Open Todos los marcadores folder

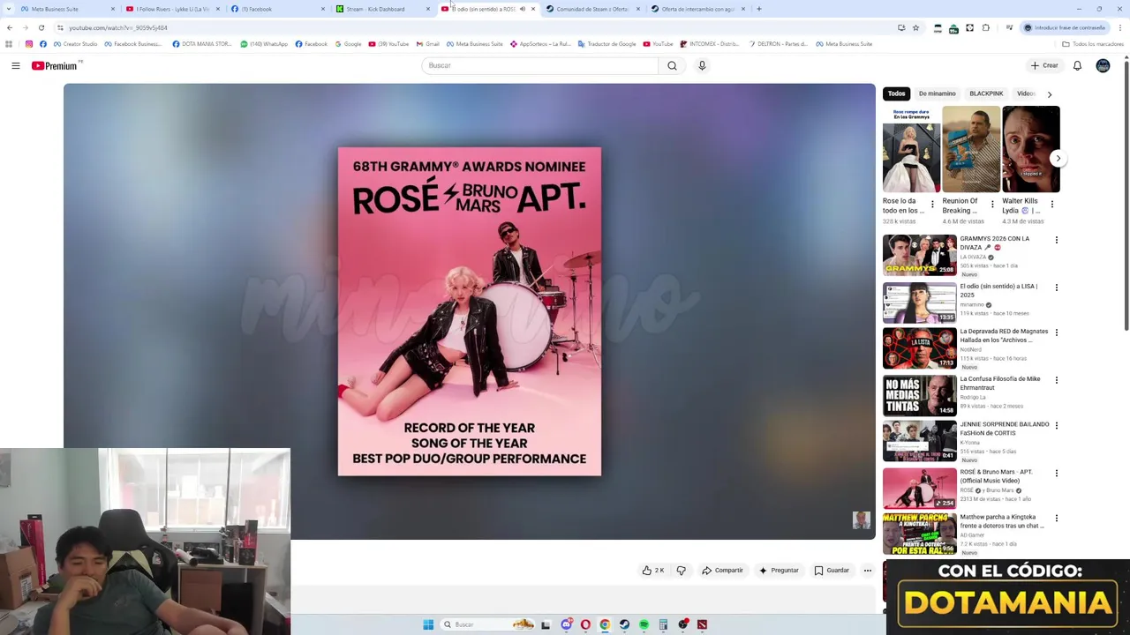1092,44
